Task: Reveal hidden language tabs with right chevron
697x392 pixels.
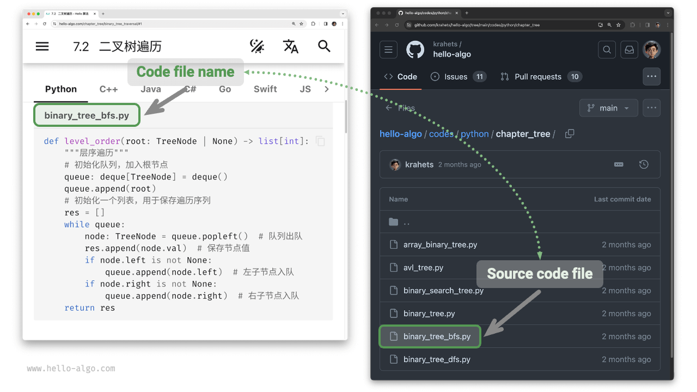Action: (326, 89)
